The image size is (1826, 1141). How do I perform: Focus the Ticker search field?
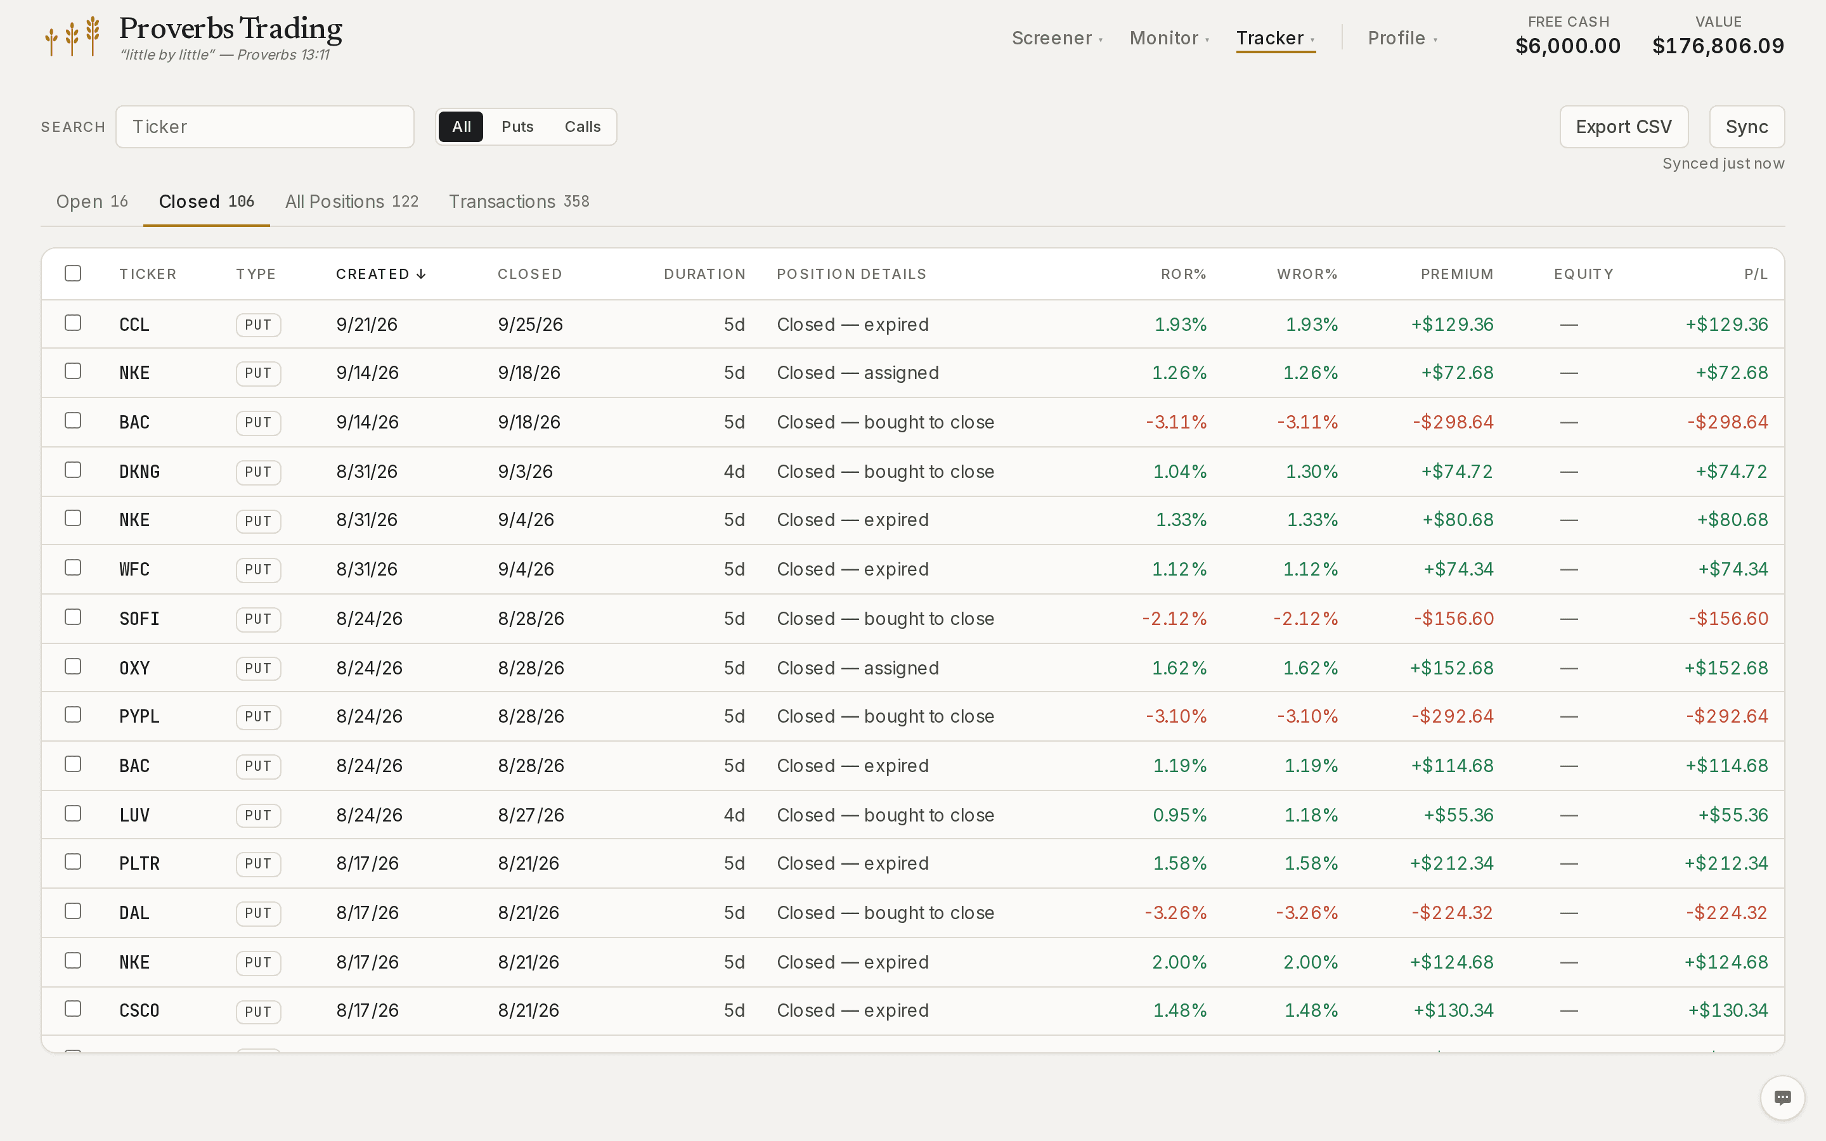(265, 127)
